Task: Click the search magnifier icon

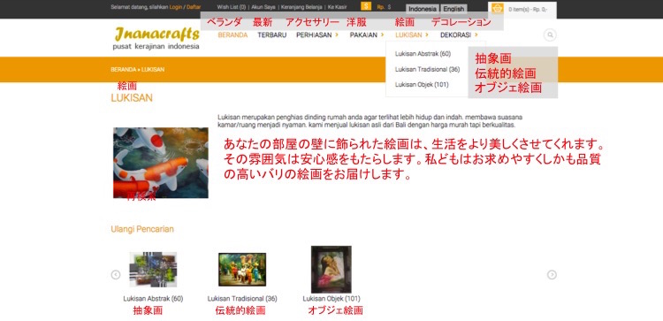Action: [x=550, y=35]
